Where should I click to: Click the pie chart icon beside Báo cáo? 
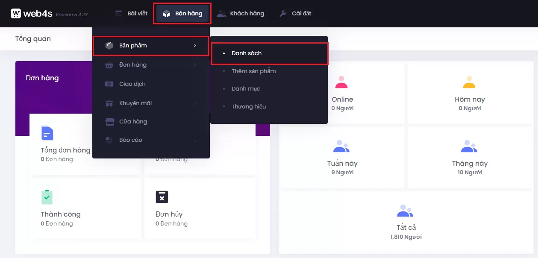109,140
